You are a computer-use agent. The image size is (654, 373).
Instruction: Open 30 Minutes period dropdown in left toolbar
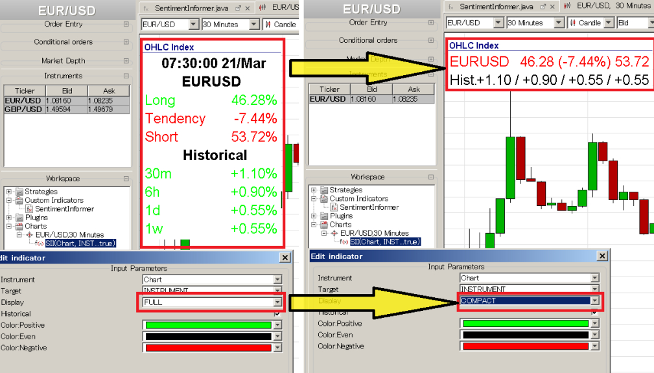click(254, 25)
